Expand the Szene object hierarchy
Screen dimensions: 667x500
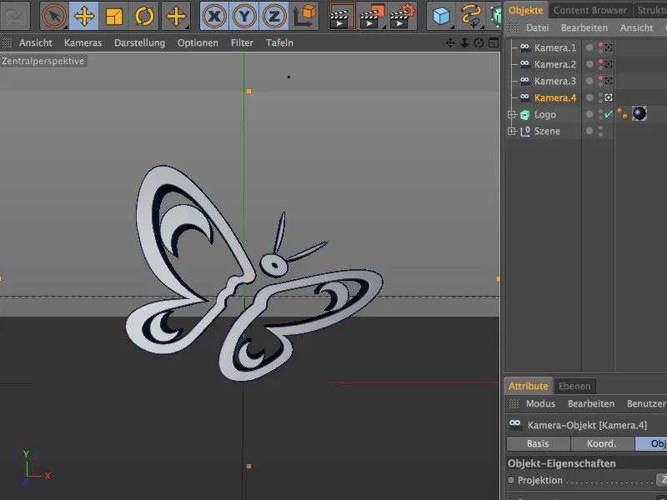point(512,131)
